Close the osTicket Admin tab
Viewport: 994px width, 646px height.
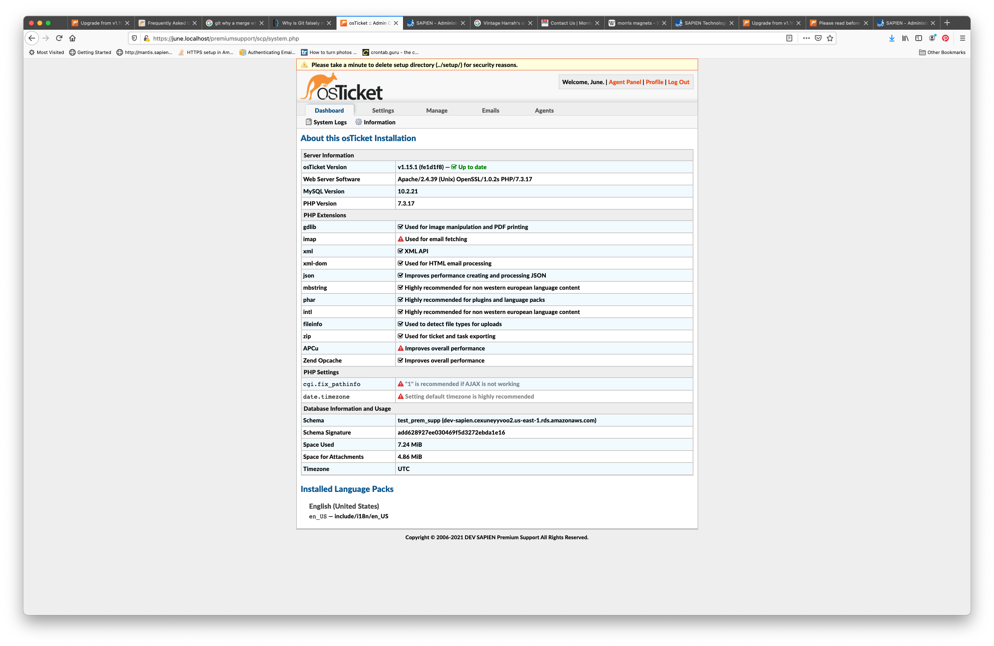[x=396, y=23]
